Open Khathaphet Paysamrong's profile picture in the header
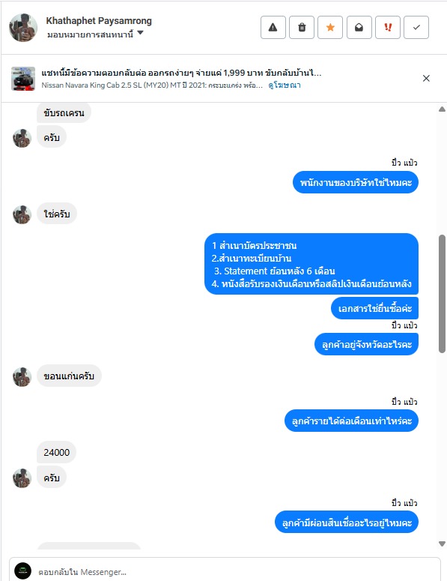 point(23,28)
